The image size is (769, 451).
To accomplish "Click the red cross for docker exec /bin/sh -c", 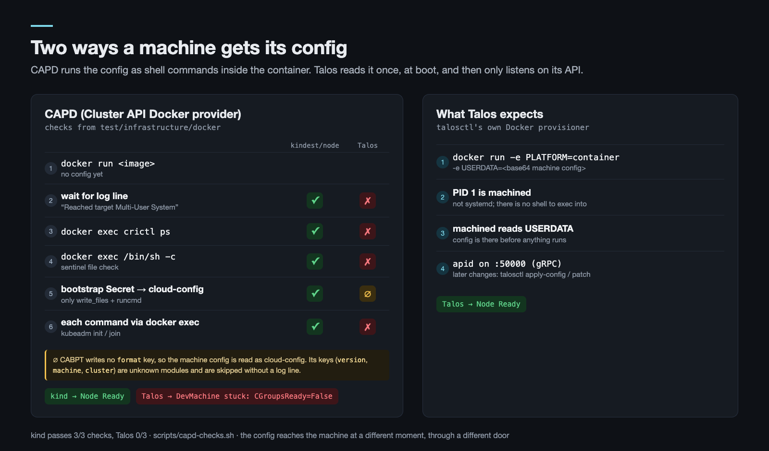I will (x=368, y=261).
